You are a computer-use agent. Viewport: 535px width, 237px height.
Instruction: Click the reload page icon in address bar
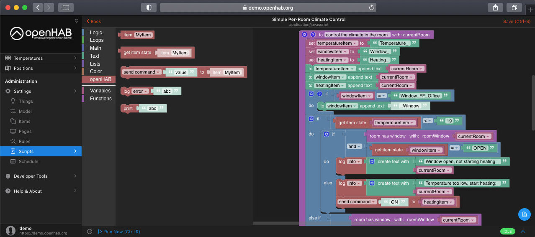point(371,8)
